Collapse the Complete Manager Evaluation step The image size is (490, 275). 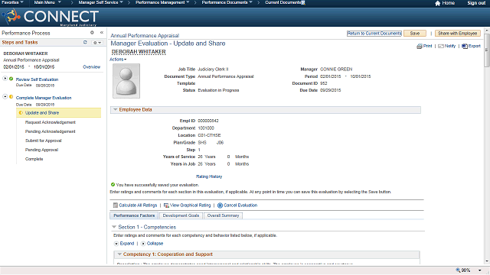pos(5,97)
